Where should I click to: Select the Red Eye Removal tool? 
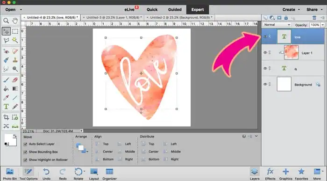[6, 51]
